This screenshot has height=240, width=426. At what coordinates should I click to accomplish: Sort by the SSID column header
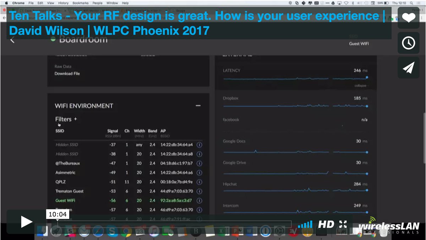point(60,131)
